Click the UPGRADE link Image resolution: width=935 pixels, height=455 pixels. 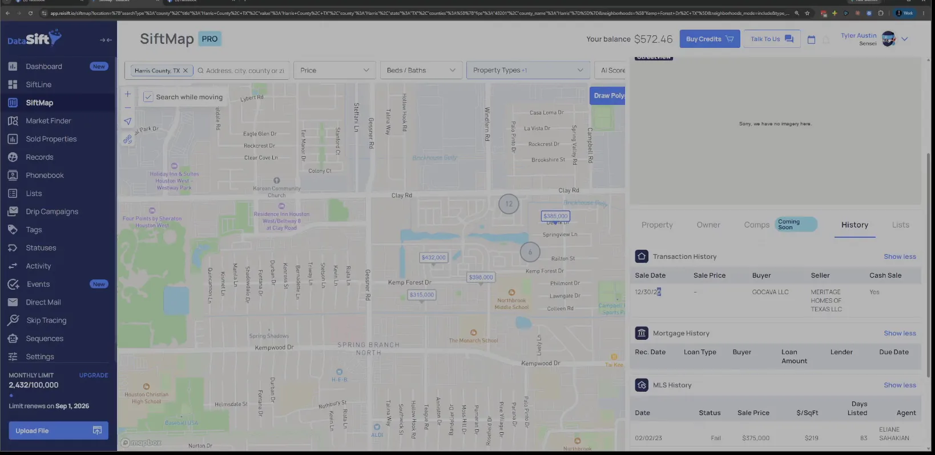[x=94, y=375]
